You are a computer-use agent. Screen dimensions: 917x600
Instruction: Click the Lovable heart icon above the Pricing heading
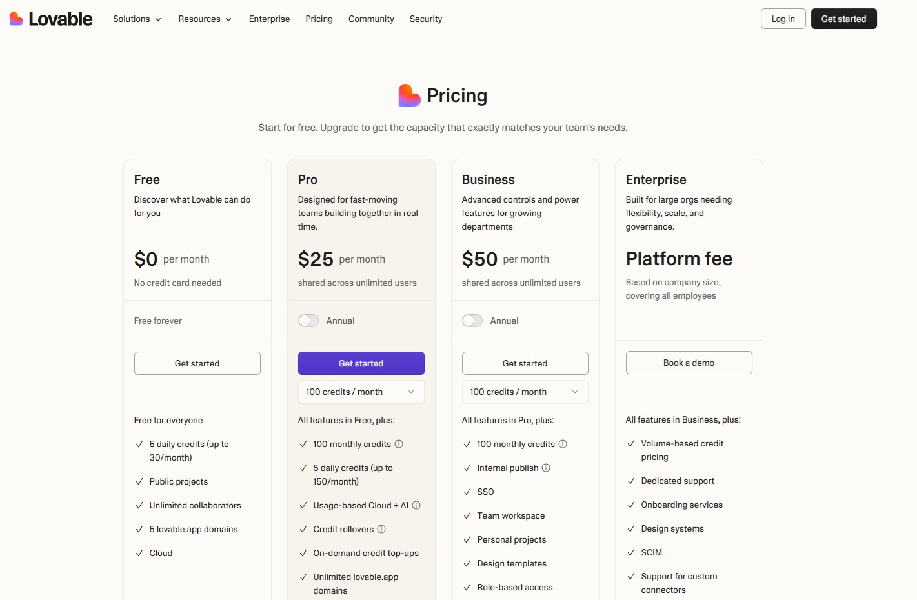[x=408, y=95]
